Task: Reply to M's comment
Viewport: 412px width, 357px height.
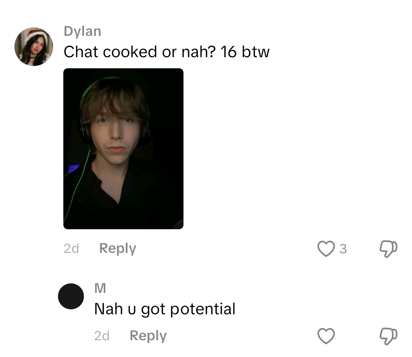Action: click(x=148, y=336)
